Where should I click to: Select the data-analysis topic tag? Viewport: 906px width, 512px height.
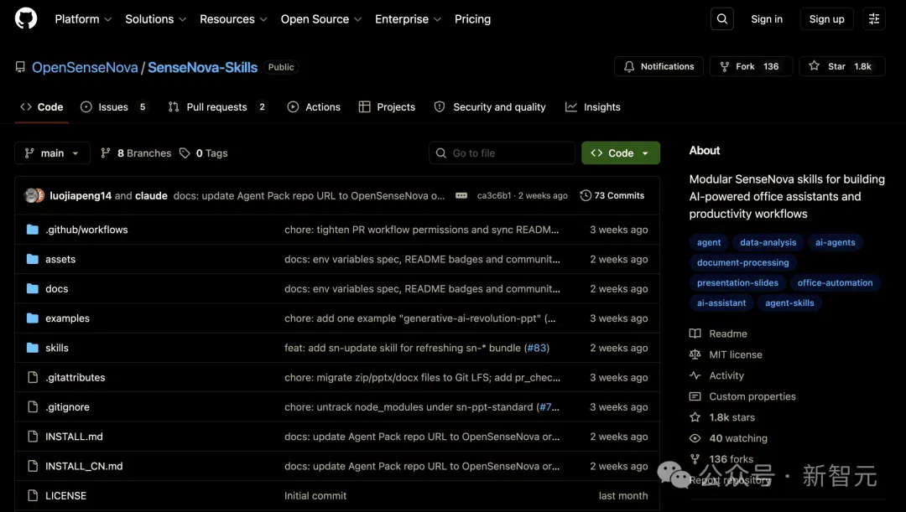tap(768, 242)
